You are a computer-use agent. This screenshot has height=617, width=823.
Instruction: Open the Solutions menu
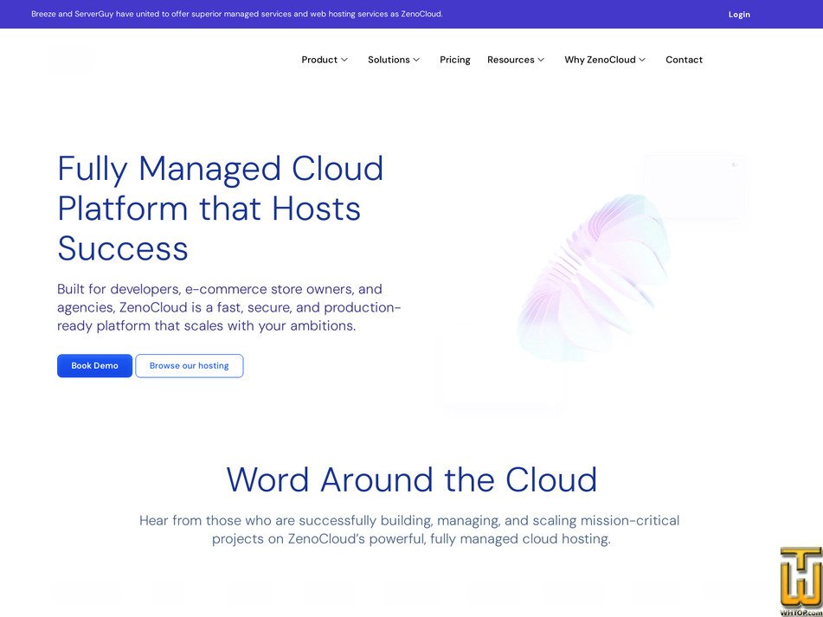point(389,60)
